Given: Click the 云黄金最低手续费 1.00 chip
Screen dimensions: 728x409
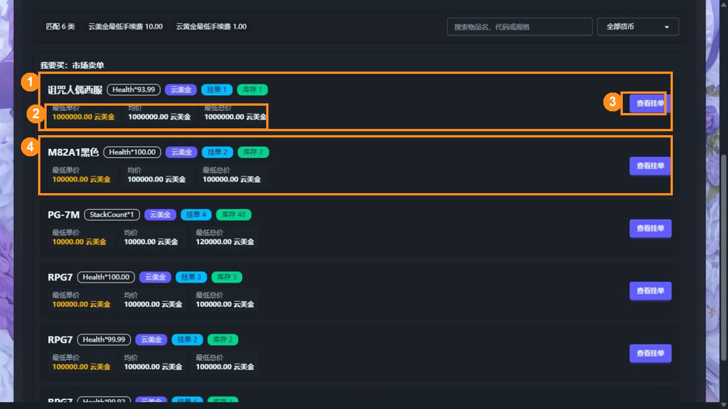Looking at the screenshot, I should (x=212, y=27).
